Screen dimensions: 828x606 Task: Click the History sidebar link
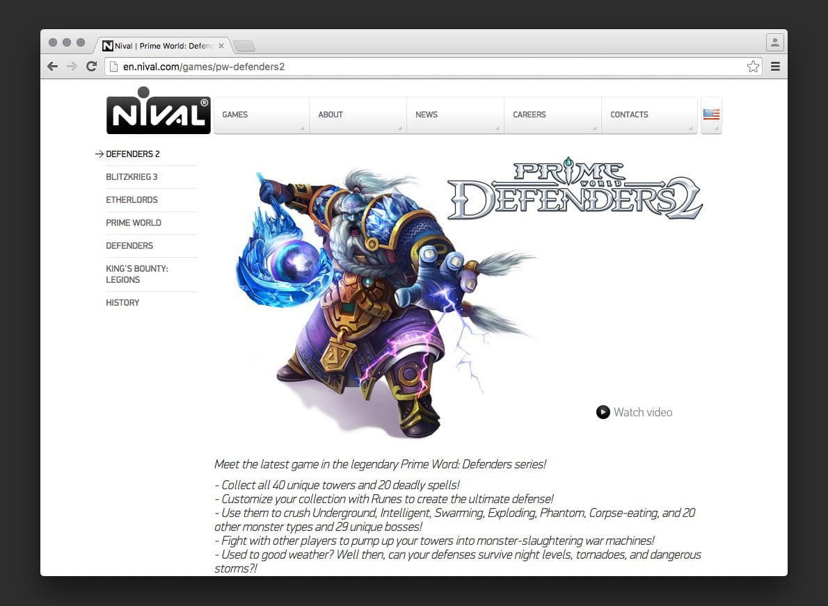122,303
